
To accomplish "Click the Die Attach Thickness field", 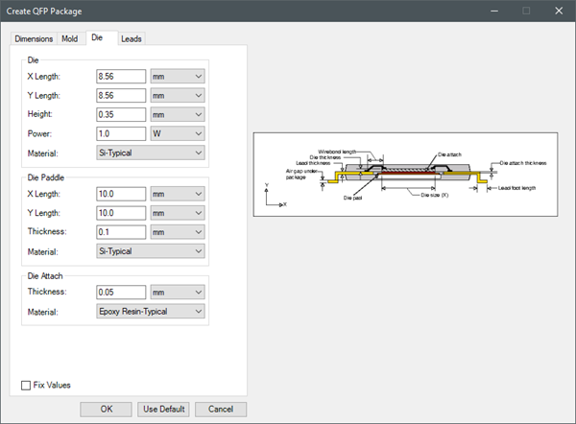I will coord(121,292).
